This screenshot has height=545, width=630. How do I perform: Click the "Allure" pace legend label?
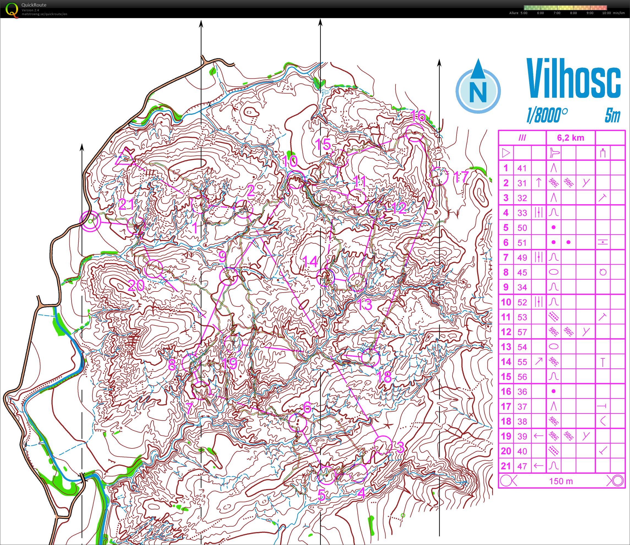coord(514,13)
